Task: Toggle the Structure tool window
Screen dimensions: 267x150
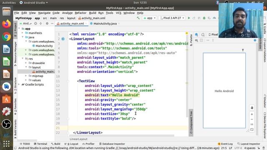Action: (15, 85)
